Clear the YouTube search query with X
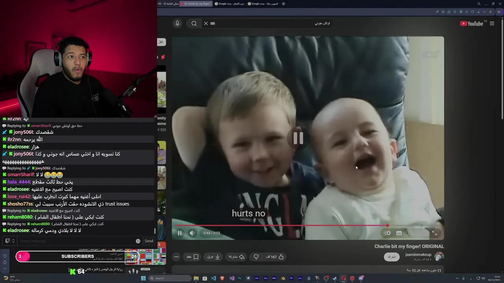This screenshot has width=504, height=283. (206, 24)
